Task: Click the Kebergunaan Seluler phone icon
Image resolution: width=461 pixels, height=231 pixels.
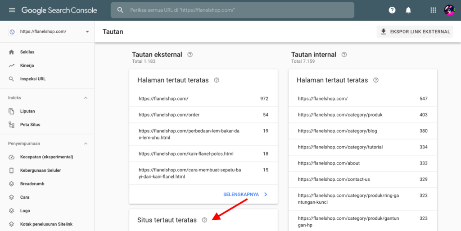Action: click(11, 170)
